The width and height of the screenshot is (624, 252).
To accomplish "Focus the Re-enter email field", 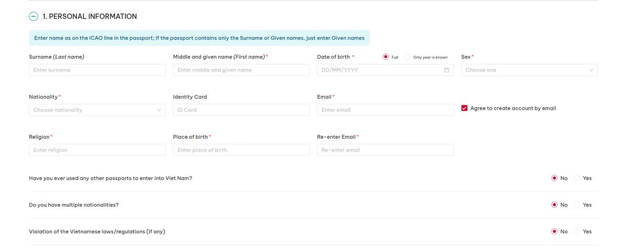I will click(385, 150).
